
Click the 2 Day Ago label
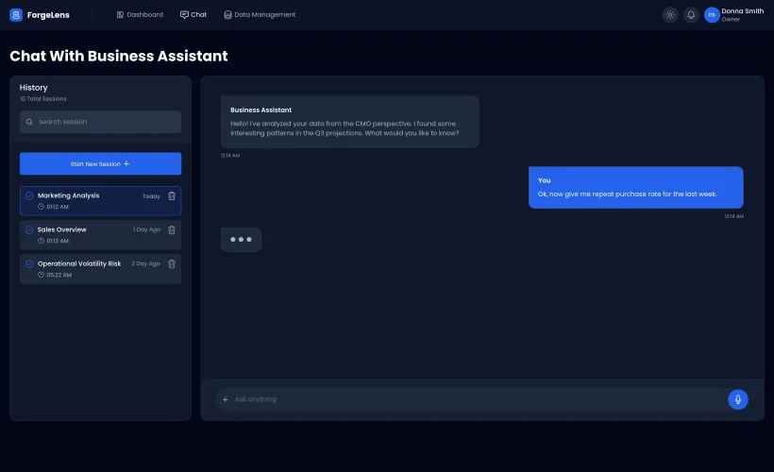pos(145,264)
